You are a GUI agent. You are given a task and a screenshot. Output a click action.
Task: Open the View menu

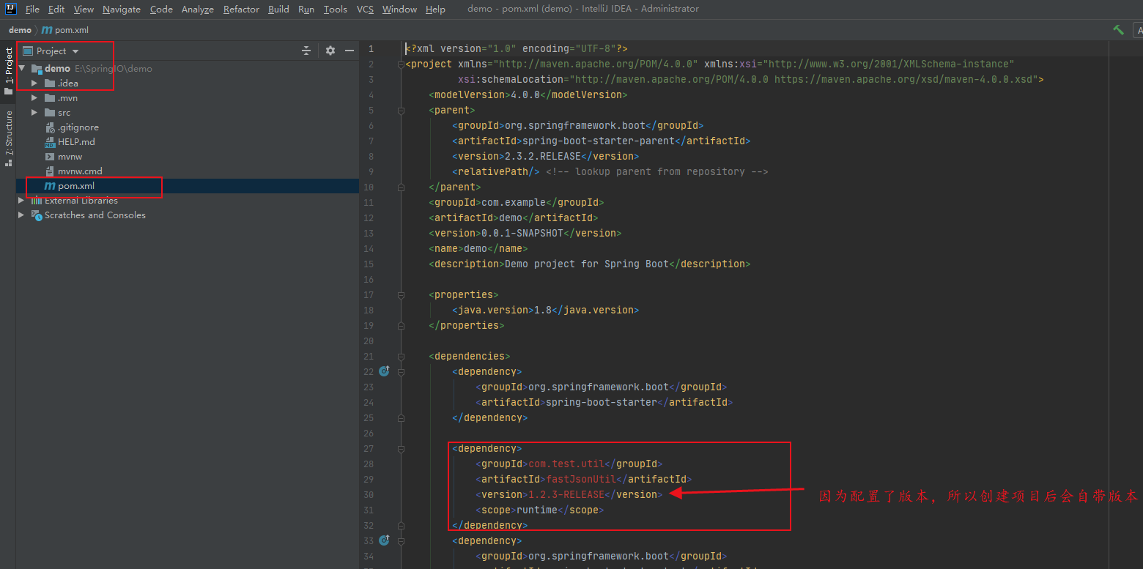tap(84, 9)
